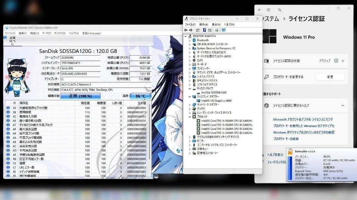Click the 現在値 column header
This screenshot has height=200, width=357.
[x=85, y=103]
